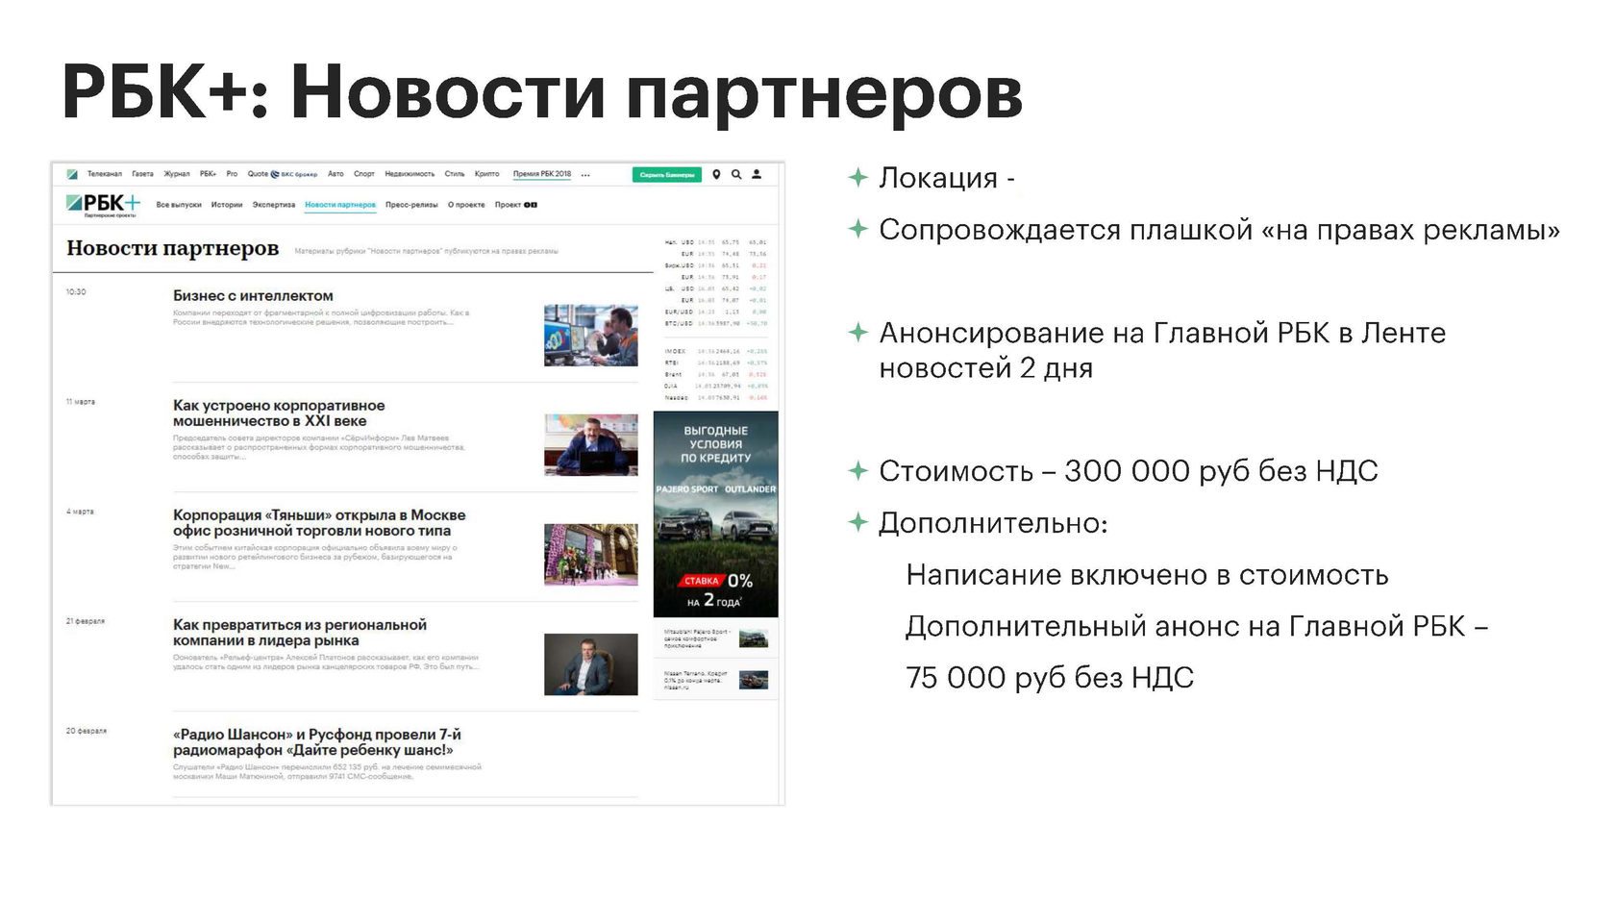Open Авто in the top menu
Screen dimensions: 1615x900
(x=335, y=174)
